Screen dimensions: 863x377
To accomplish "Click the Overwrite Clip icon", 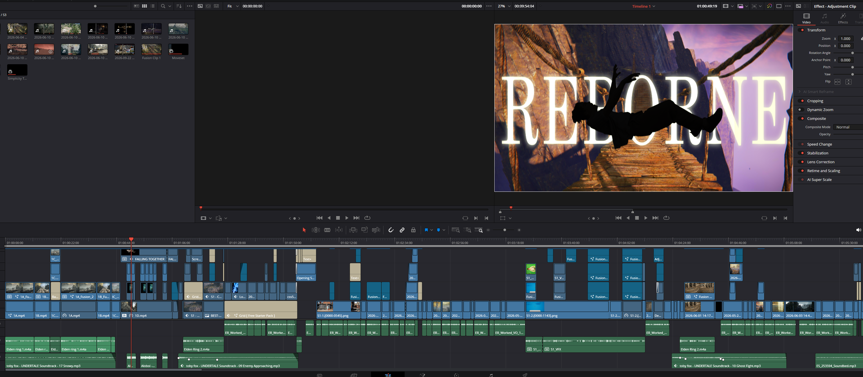I will click(365, 230).
